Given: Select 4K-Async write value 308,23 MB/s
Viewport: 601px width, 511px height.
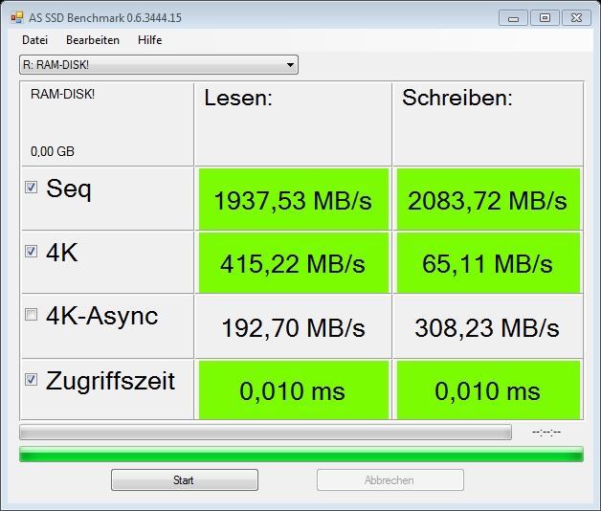Looking at the screenshot, I should pos(487,328).
